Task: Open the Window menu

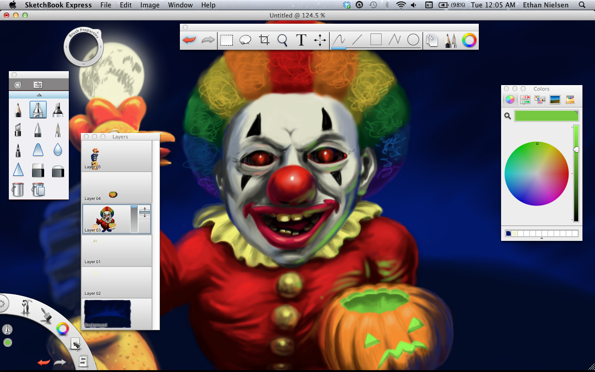Action: (180, 5)
